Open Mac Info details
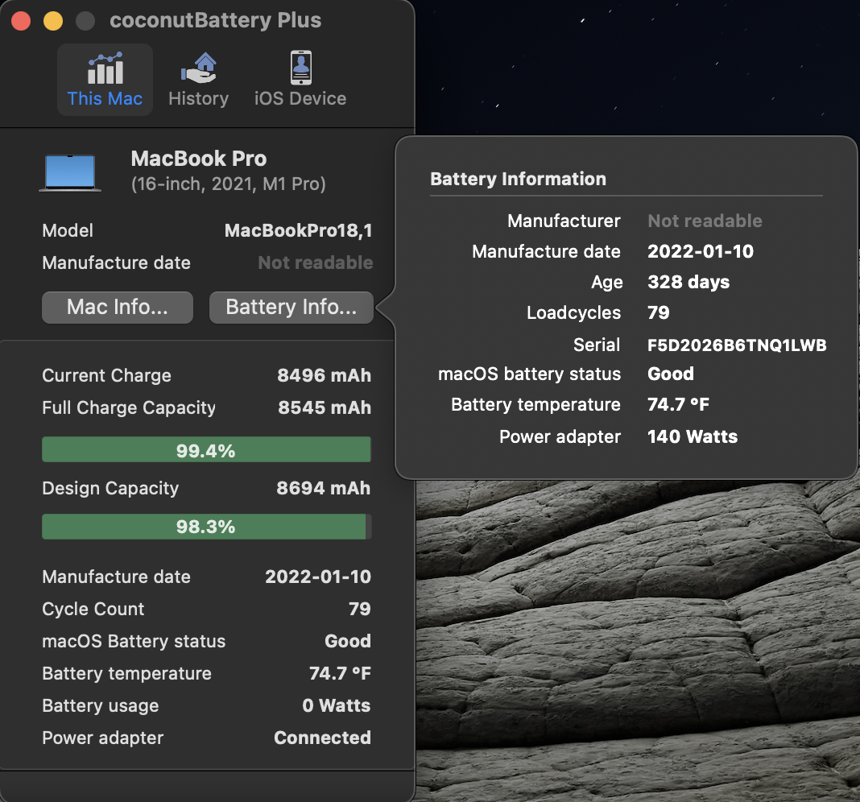The width and height of the screenshot is (860, 802). coord(117,308)
